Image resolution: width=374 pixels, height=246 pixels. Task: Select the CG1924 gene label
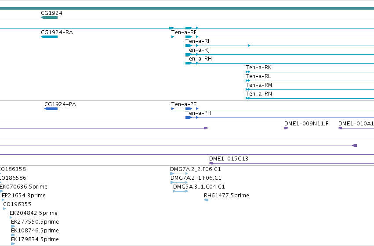click(x=51, y=13)
